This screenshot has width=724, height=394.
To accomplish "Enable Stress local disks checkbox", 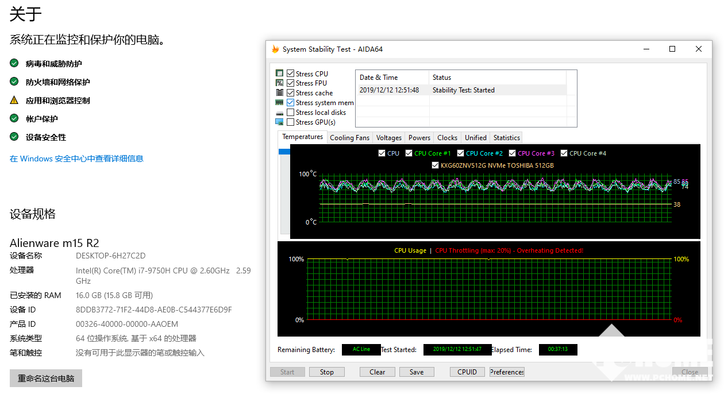I will pos(291,113).
